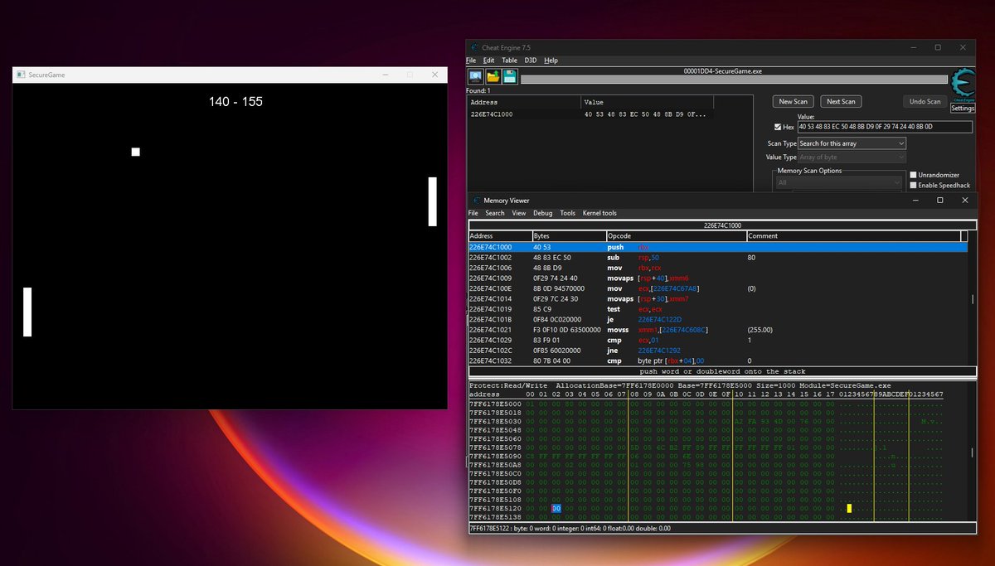Click the Opcode column header

676,236
